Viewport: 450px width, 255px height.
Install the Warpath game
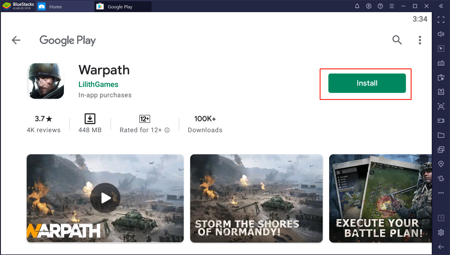click(x=367, y=83)
